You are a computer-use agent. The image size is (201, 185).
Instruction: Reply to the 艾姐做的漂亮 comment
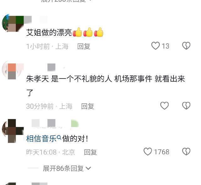pyautogui.click(x=84, y=46)
